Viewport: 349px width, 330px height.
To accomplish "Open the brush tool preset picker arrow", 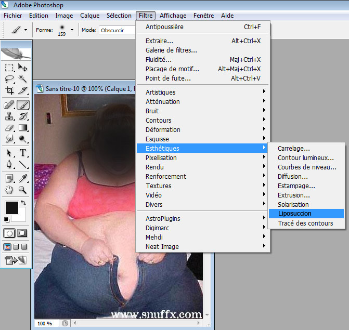I will 26,30.
